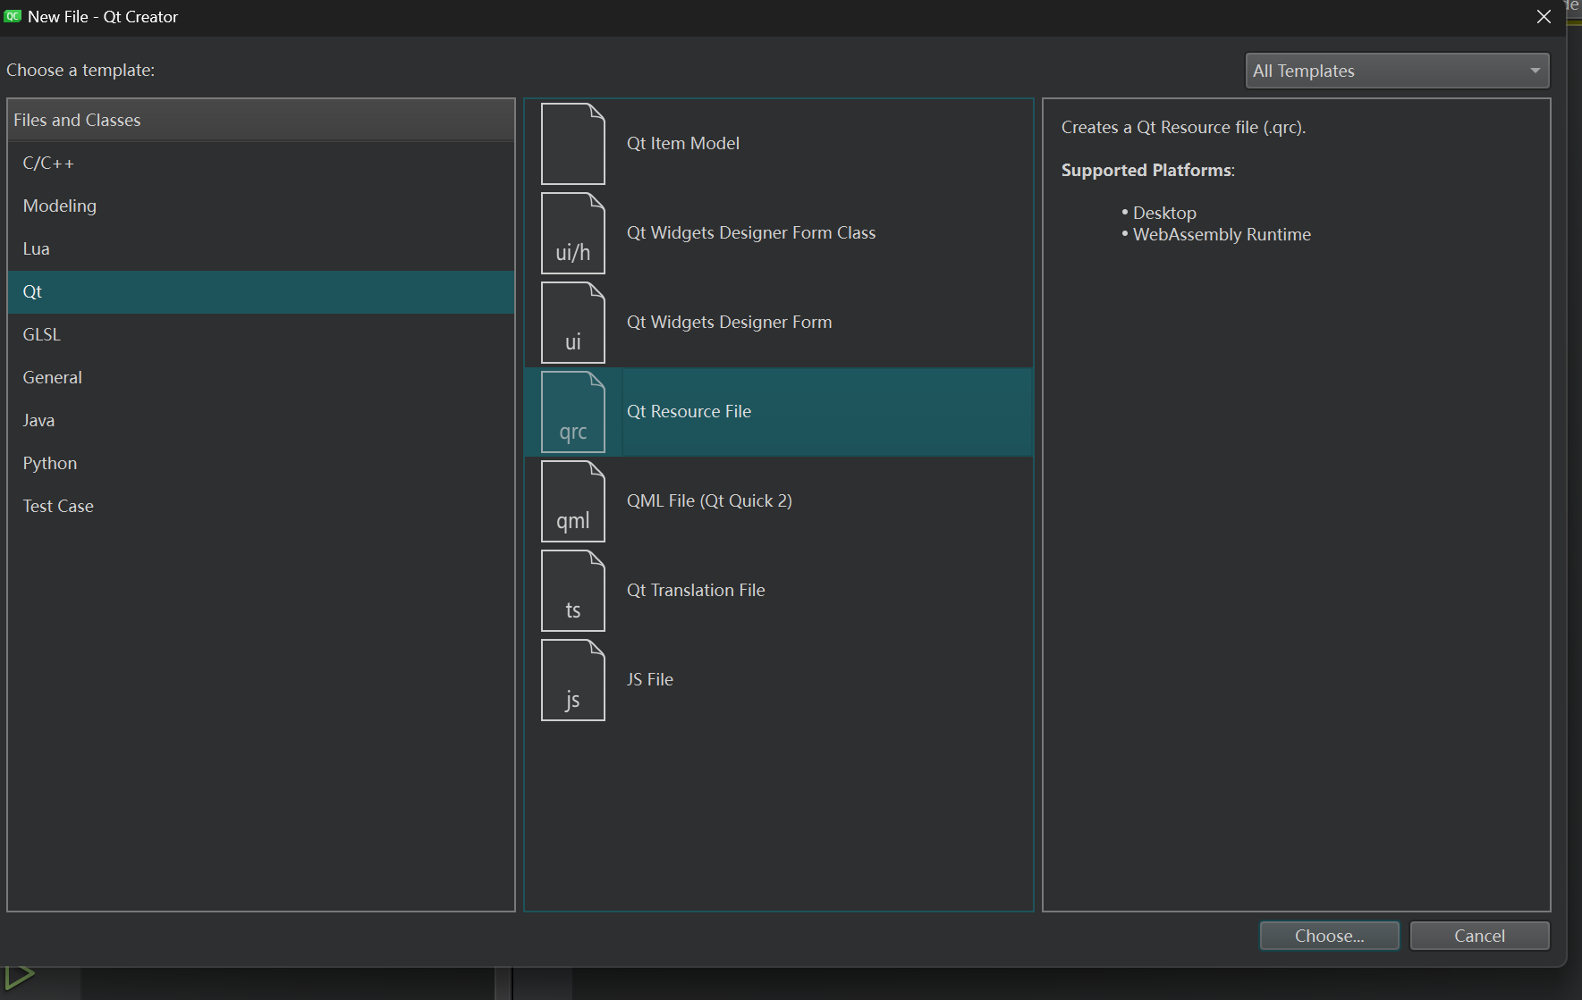This screenshot has height=1000, width=1582.
Task: Select the Test Case category
Action: click(58, 507)
